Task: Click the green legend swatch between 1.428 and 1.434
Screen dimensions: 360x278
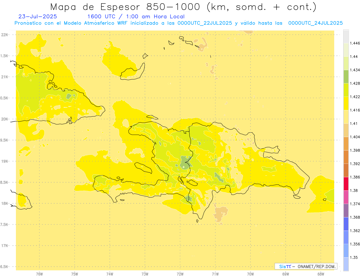Action: pos(346,77)
